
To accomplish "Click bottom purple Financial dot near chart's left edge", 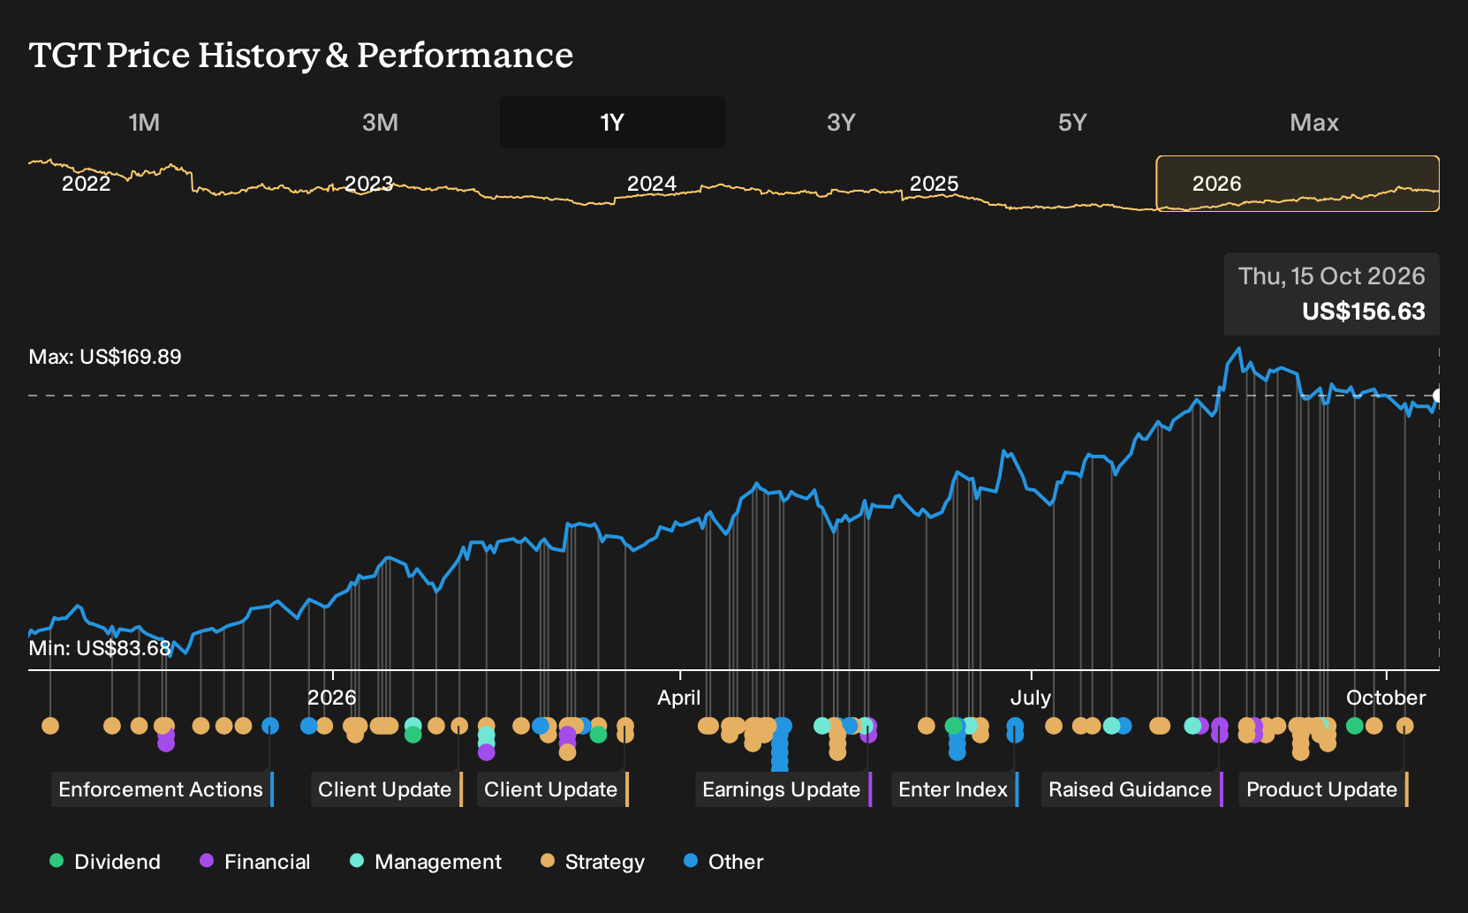I will click(166, 743).
